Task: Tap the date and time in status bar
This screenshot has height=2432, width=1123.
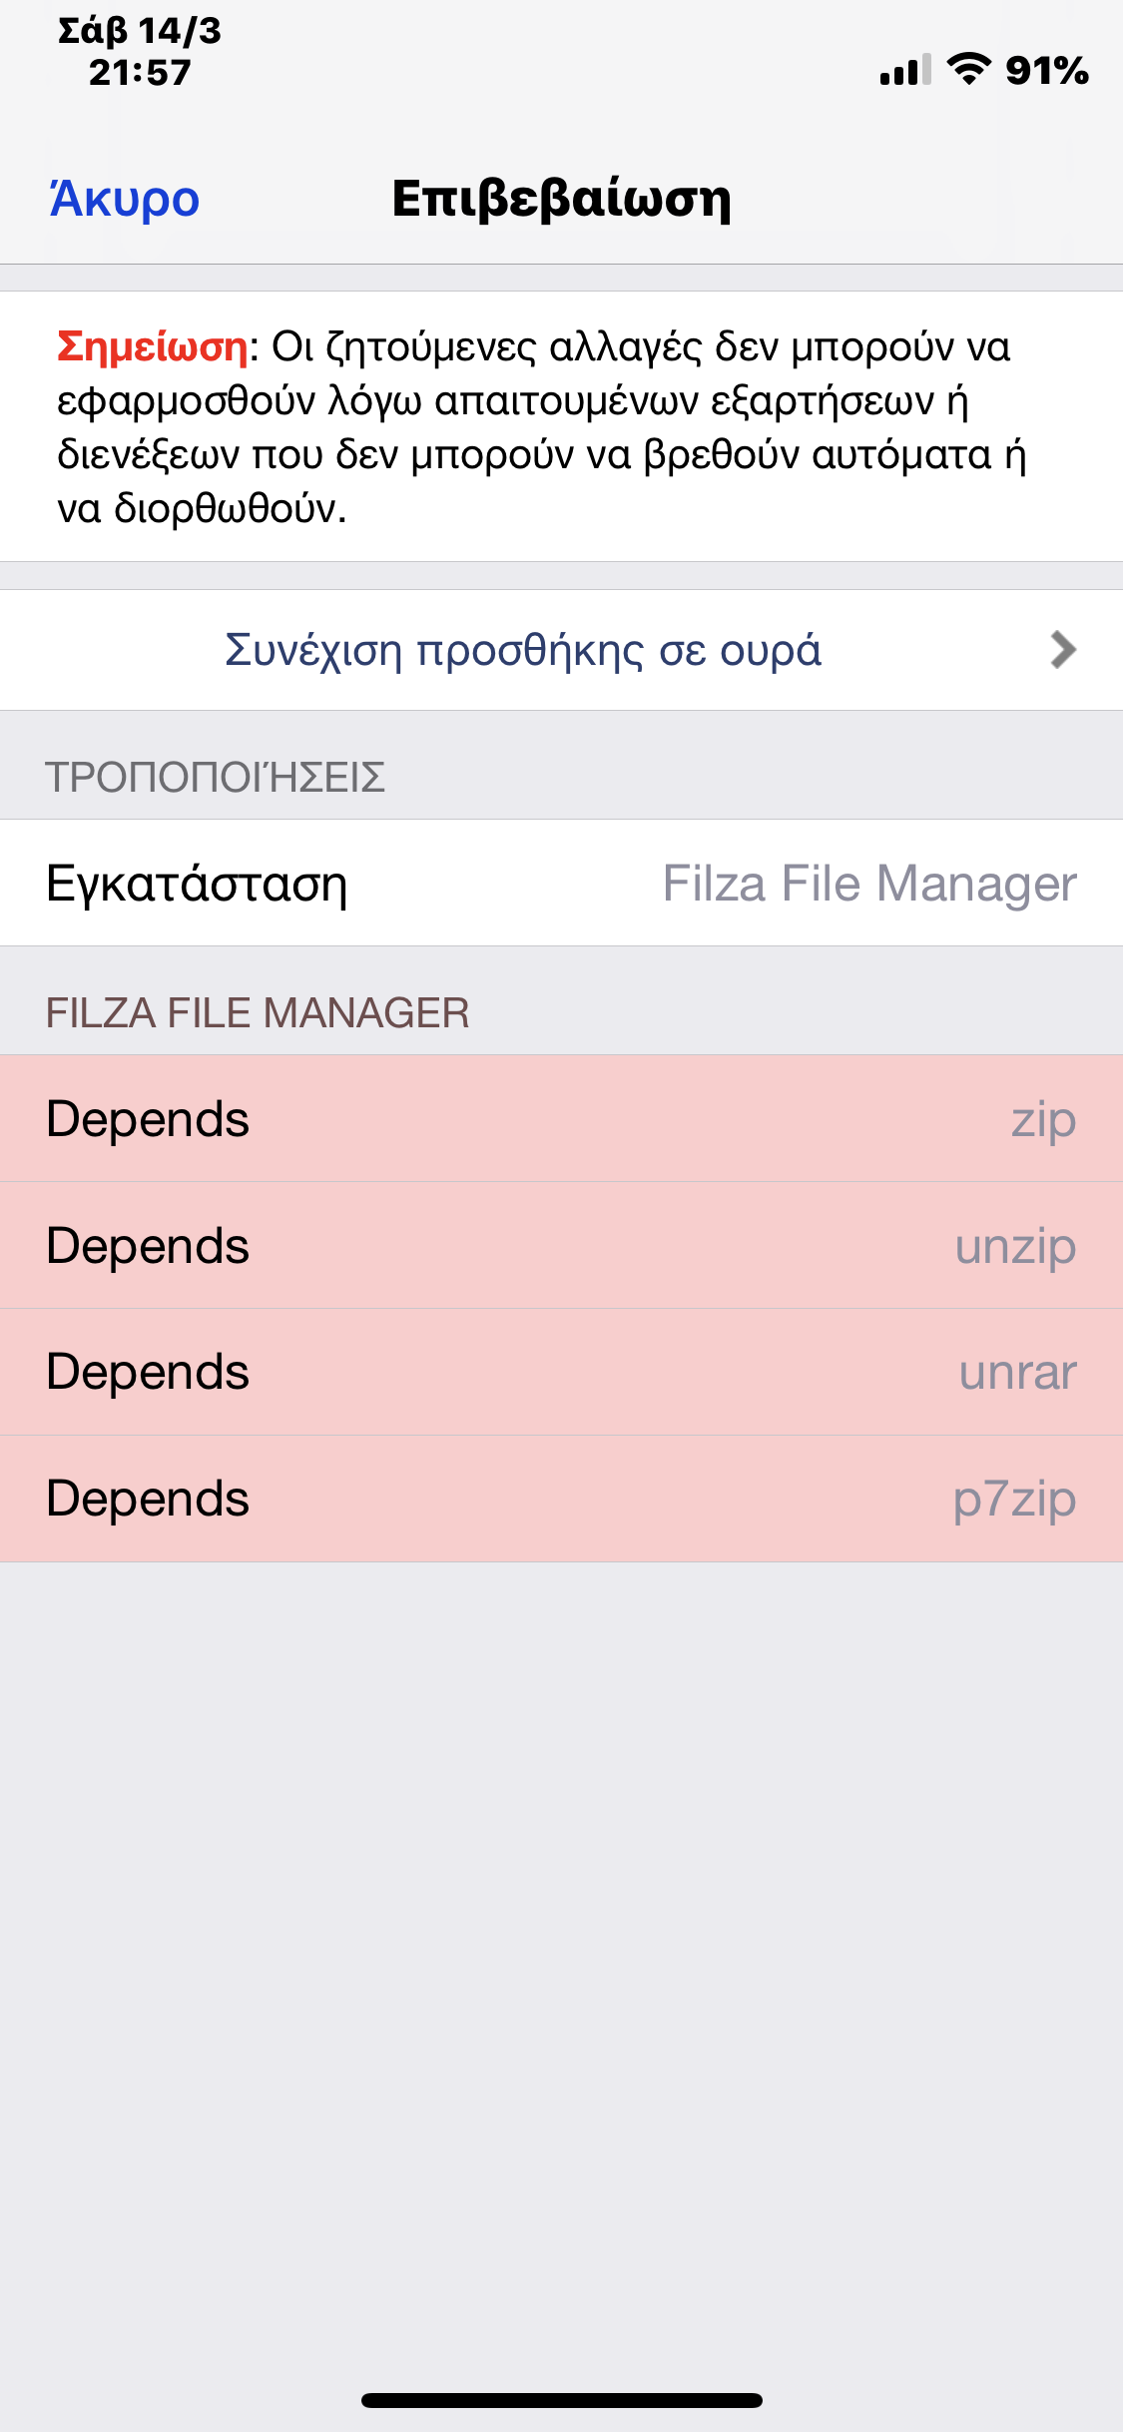Action: 140,51
